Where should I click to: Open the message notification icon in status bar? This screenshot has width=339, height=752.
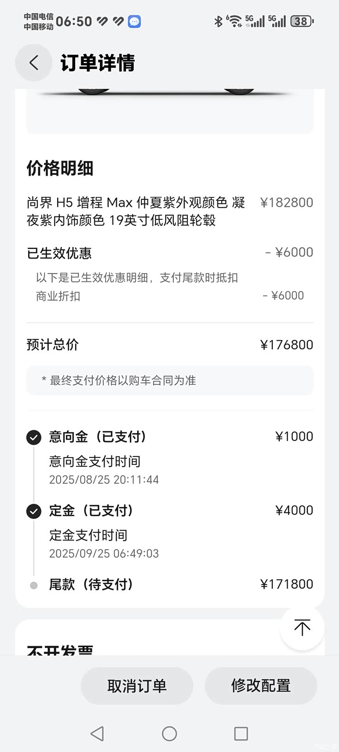(x=134, y=21)
